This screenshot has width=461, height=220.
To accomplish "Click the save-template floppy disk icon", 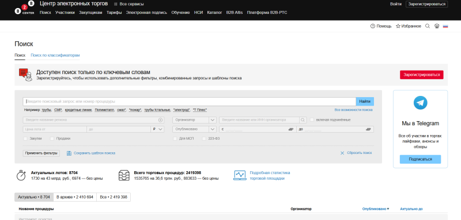I will tap(69, 153).
